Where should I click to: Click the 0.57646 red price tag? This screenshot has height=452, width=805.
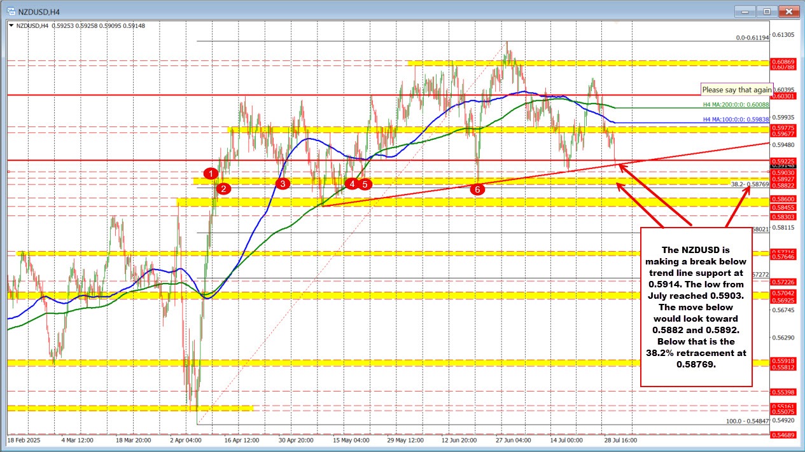click(783, 256)
